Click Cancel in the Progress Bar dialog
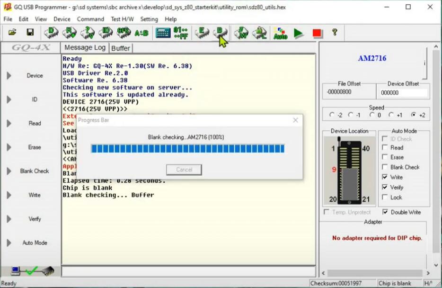Screen dimensions: 442x288 (x=184, y=170)
